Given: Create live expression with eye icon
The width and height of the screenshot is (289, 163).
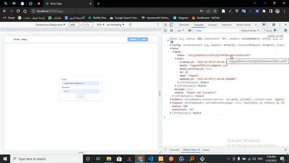Looking at the screenshot, I should [x=190, y=30].
